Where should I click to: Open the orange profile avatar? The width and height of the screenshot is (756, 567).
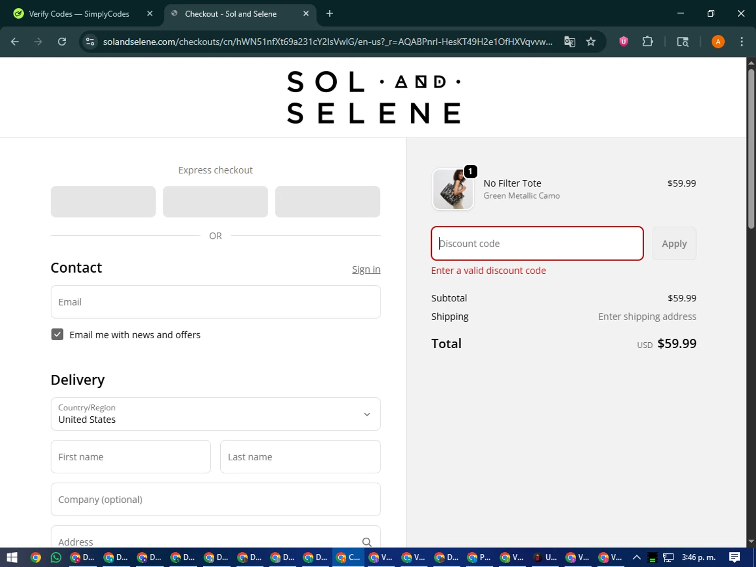point(718,42)
